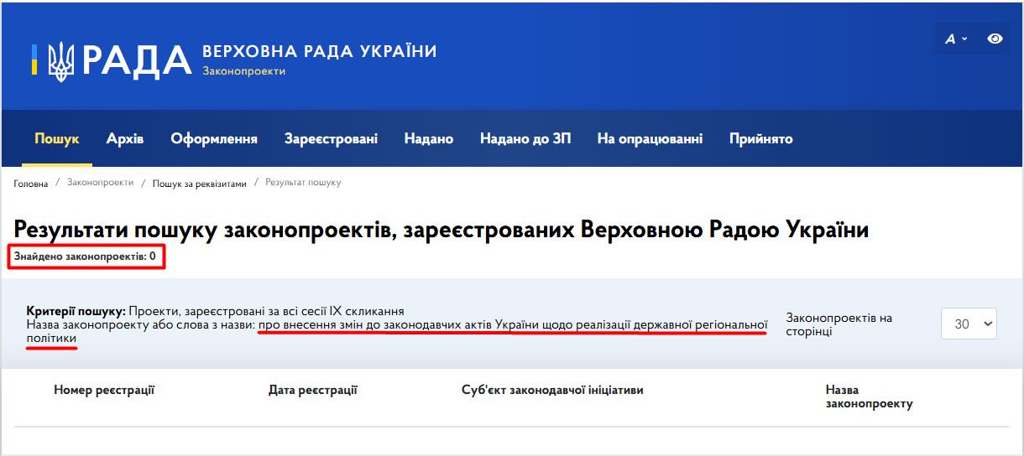Click the Rada trident logo
This screenshot has width=1024, height=456.
tap(60, 60)
